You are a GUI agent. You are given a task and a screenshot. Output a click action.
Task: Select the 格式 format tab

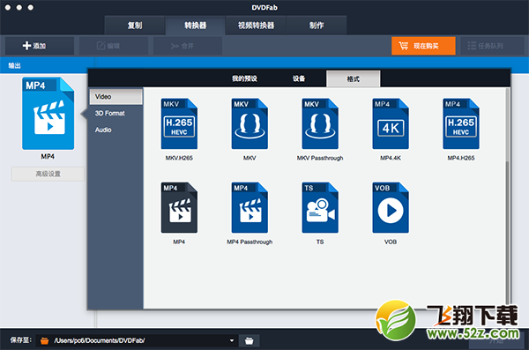tap(354, 78)
